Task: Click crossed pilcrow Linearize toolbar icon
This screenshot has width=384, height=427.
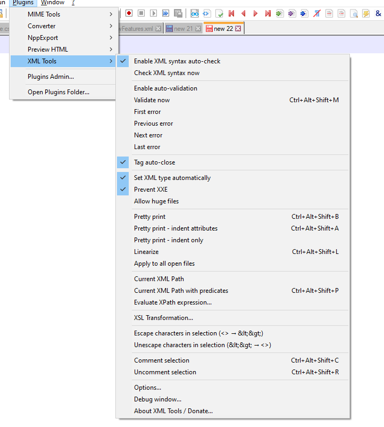Action: [x=316, y=13]
